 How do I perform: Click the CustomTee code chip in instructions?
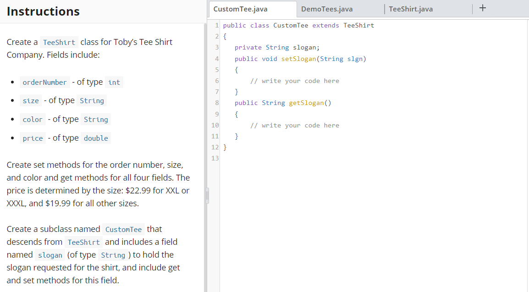pos(123,229)
